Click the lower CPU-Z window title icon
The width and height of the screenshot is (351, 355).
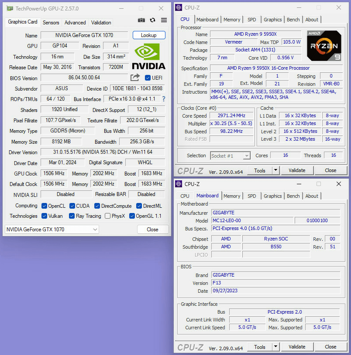179,184
